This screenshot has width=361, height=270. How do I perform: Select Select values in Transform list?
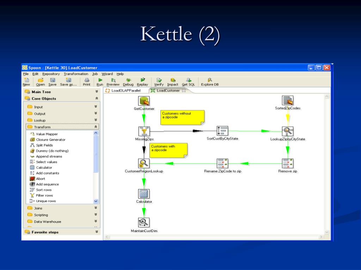coord(47,162)
